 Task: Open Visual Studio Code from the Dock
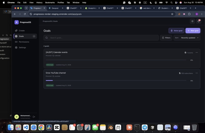click(26, 127)
